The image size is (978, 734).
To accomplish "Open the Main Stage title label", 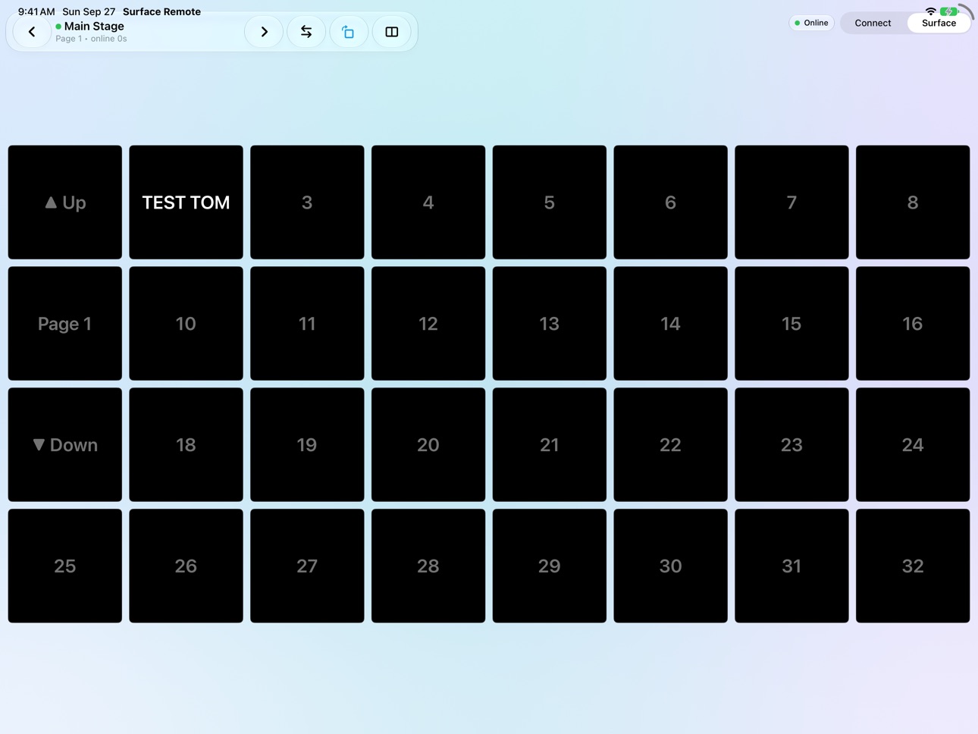I will (x=94, y=26).
